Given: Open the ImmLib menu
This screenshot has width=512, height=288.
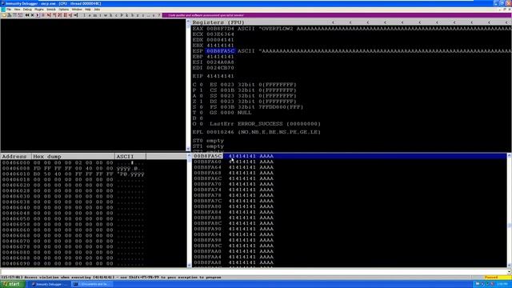Looking at the screenshot, I should [x=51, y=10].
